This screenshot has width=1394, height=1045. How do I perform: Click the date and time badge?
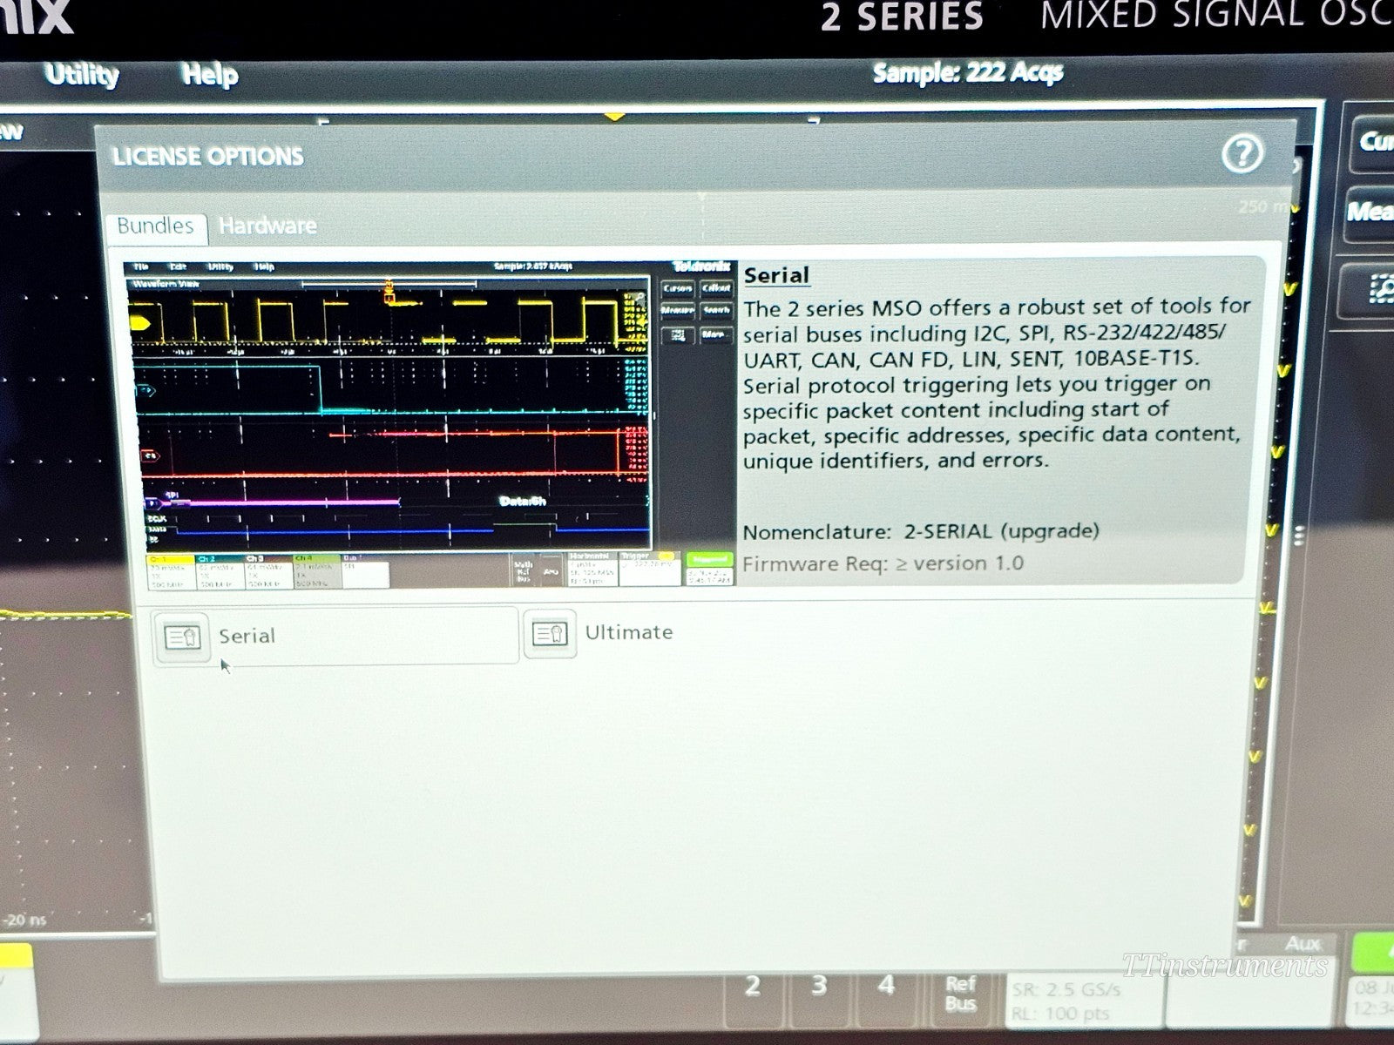(1370, 1000)
